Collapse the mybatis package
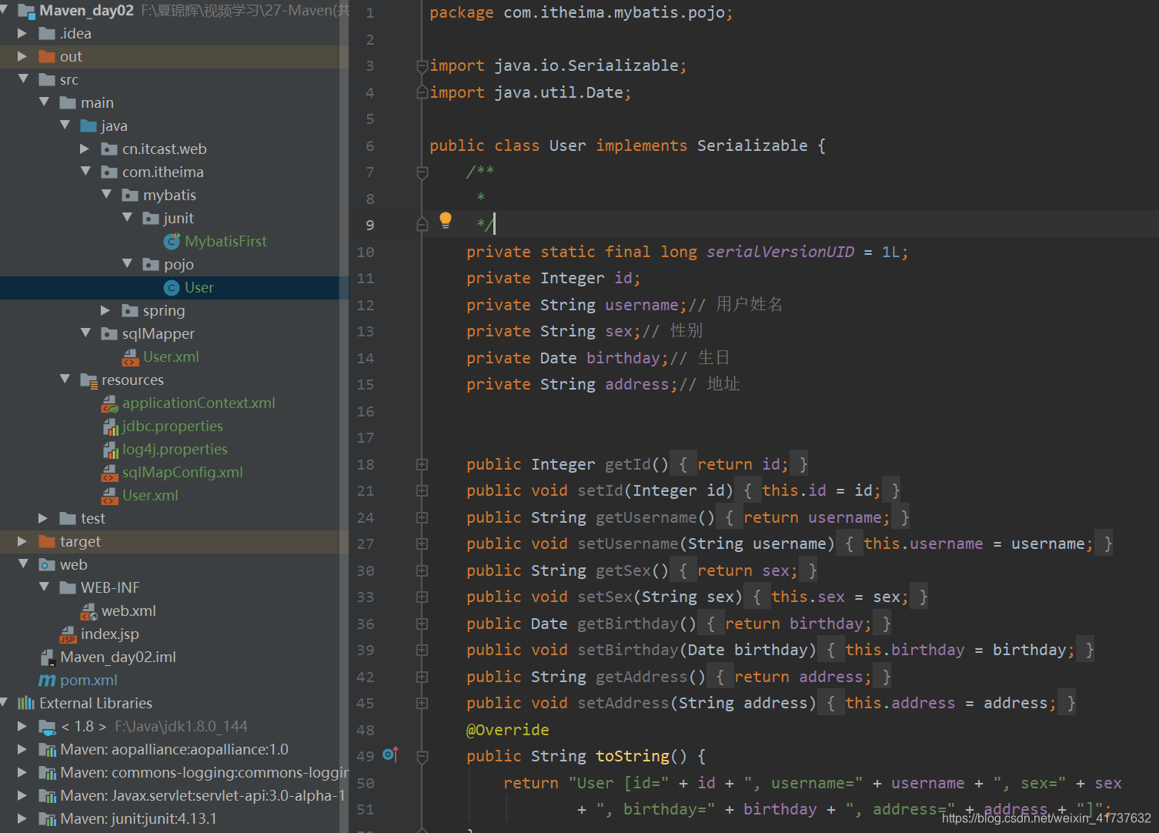The image size is (1159, 833). click(x=106, y=194)
